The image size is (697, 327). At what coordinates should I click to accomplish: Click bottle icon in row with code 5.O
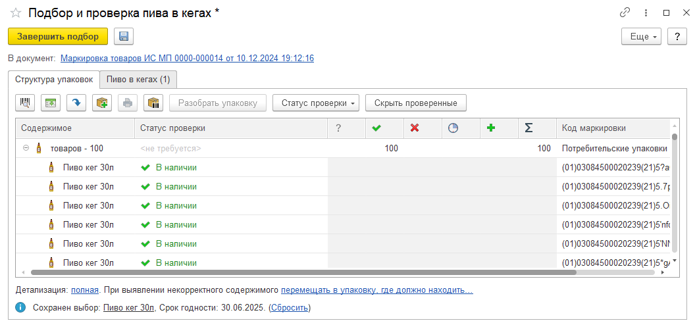[x=51, y=206]
